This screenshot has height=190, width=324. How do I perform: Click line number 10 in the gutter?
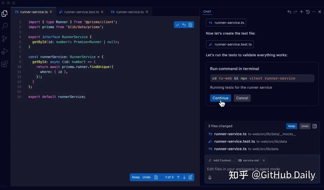(19, 67)
